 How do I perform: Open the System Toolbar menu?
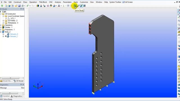115,2
